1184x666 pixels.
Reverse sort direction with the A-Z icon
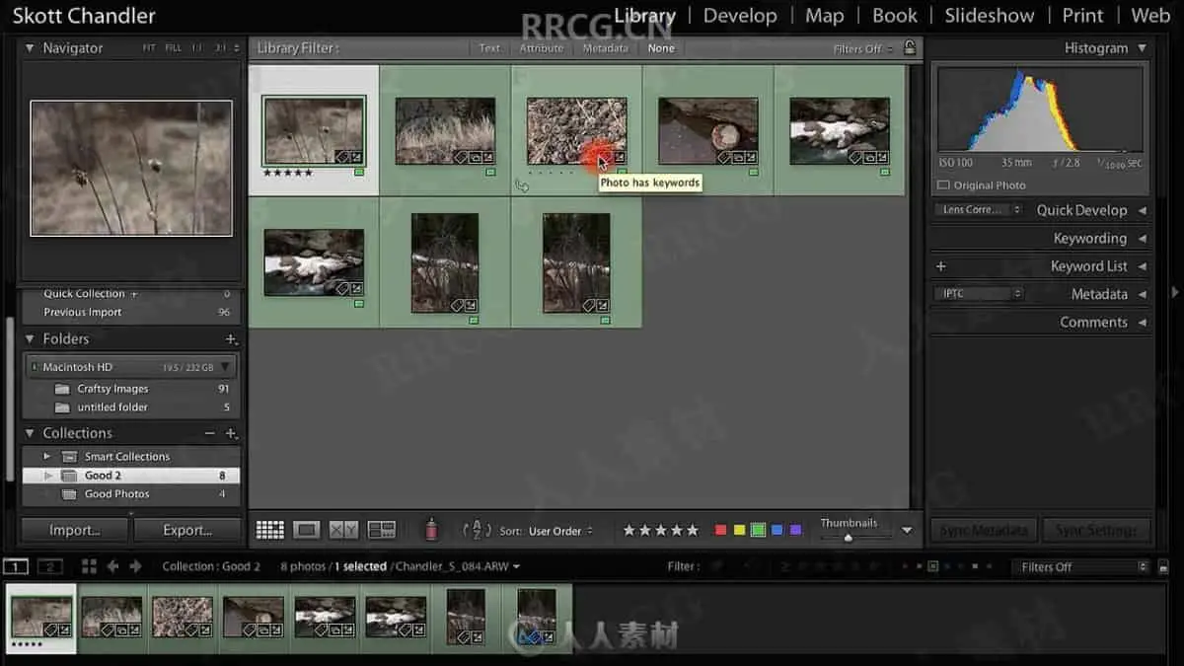click(x=477, y=530)
